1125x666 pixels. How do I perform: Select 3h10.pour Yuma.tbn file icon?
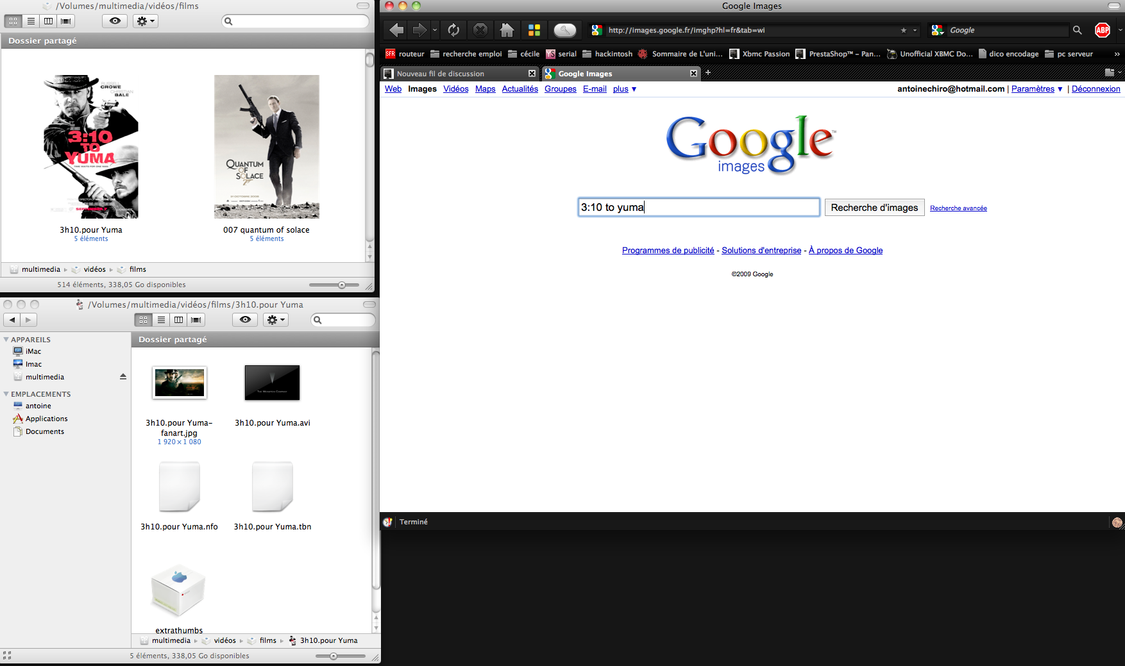[273, 487]
